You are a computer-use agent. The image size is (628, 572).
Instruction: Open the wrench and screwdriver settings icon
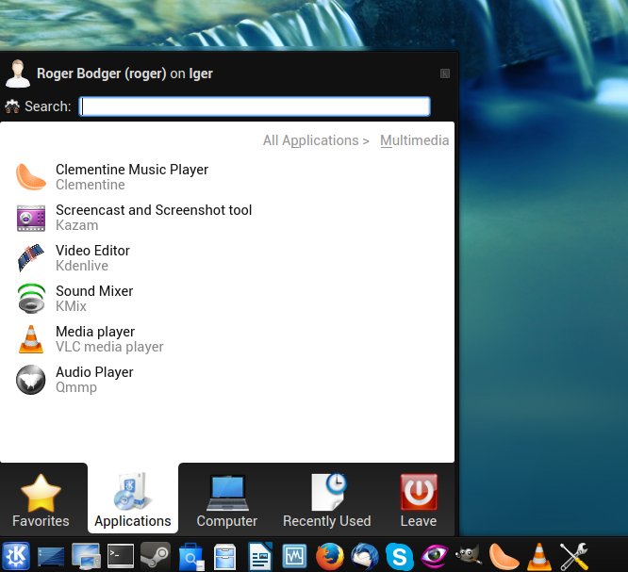coord(574,556)
